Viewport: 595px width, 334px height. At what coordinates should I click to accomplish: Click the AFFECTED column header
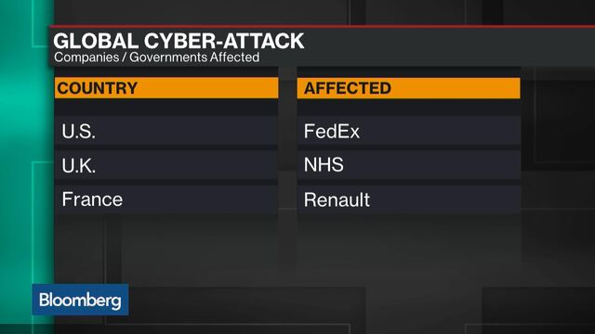pyautogui.click(x=347, y=88)
